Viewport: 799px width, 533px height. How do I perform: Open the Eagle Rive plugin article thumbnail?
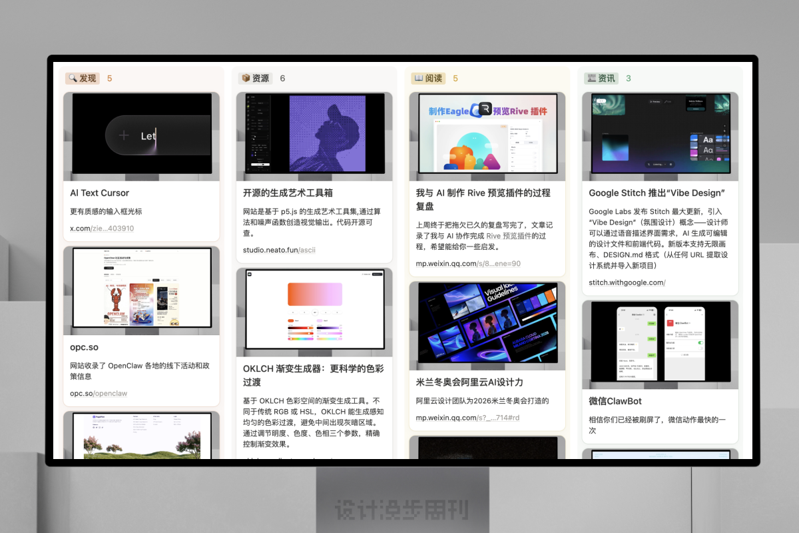point(487,136)
